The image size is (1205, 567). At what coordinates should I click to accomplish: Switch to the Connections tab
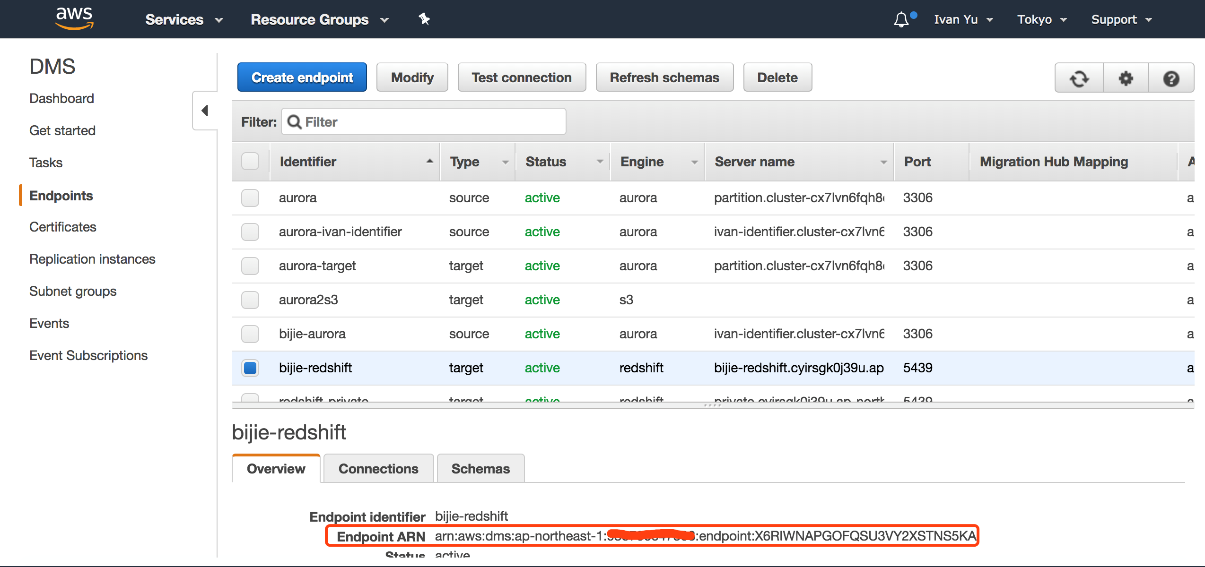378,469
